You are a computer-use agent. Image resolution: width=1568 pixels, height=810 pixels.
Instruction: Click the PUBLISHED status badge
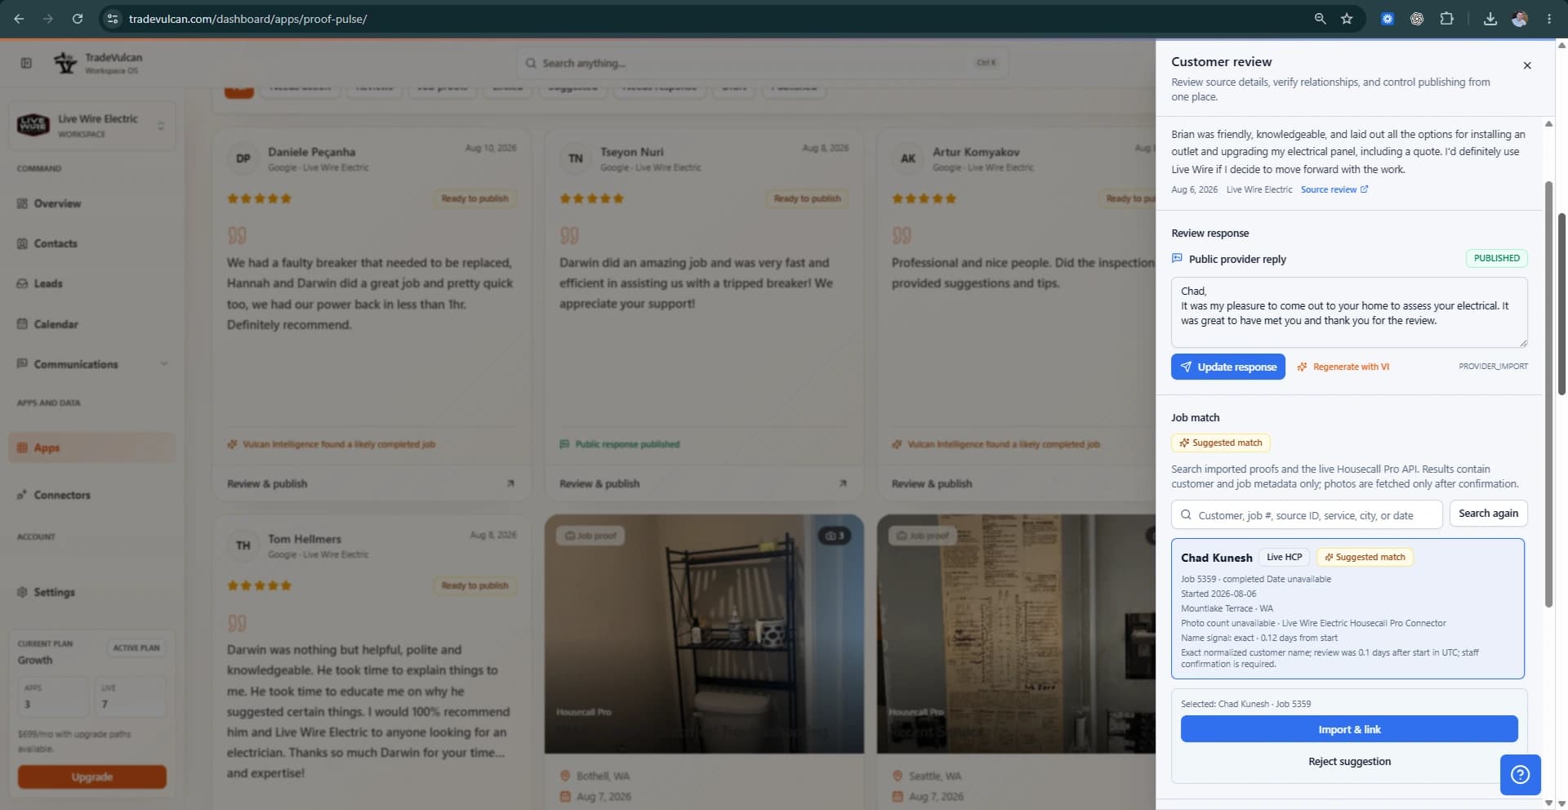(x=1496, y=258)
